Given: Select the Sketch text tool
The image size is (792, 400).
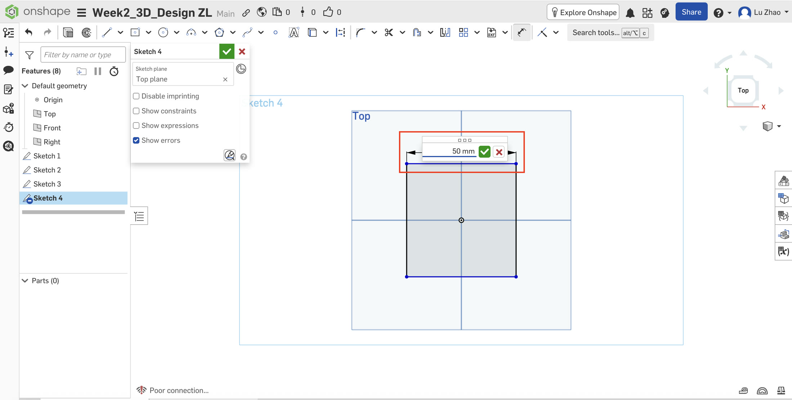Looking at the screenshot, I should point(294,32).
